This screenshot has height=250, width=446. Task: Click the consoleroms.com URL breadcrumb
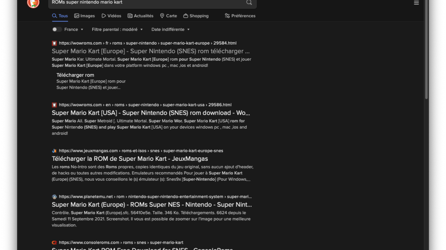coord(121,242)
